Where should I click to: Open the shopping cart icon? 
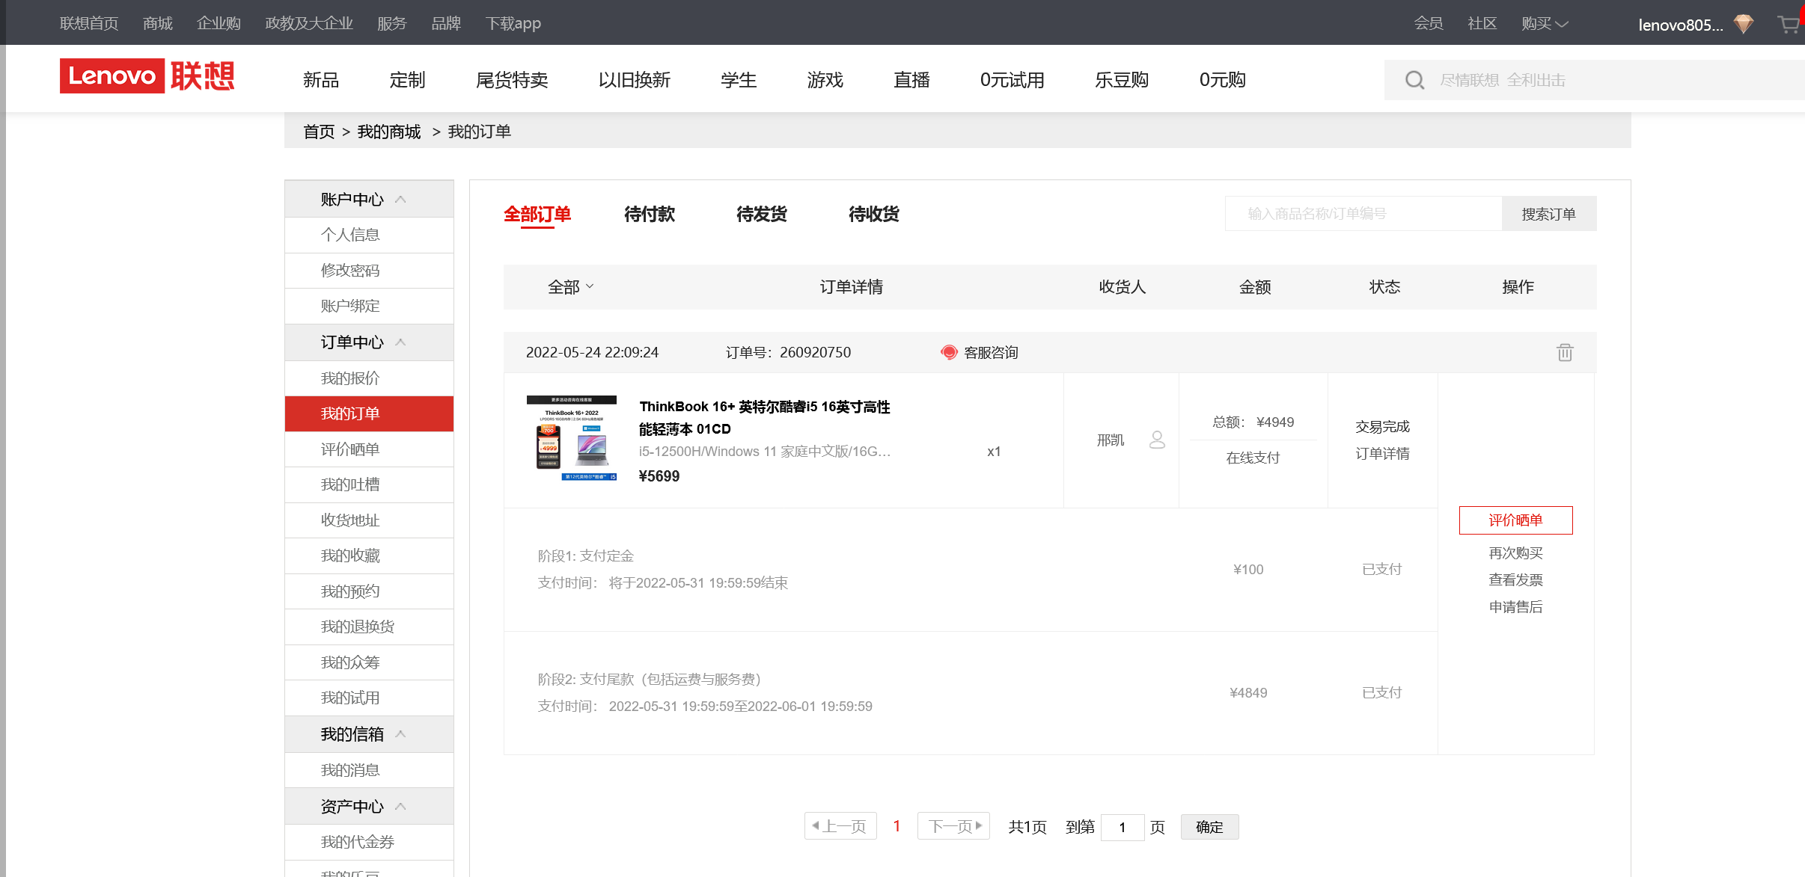(1789, 25)
